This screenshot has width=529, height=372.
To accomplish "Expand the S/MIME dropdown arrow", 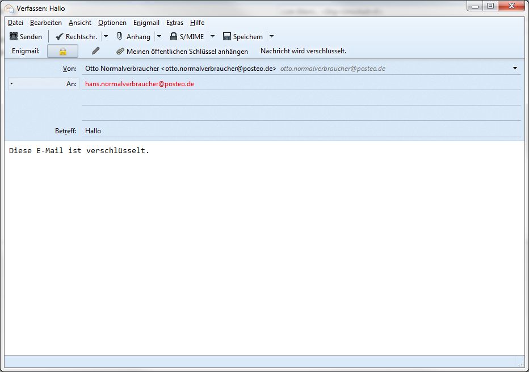I will coord(212,36).
